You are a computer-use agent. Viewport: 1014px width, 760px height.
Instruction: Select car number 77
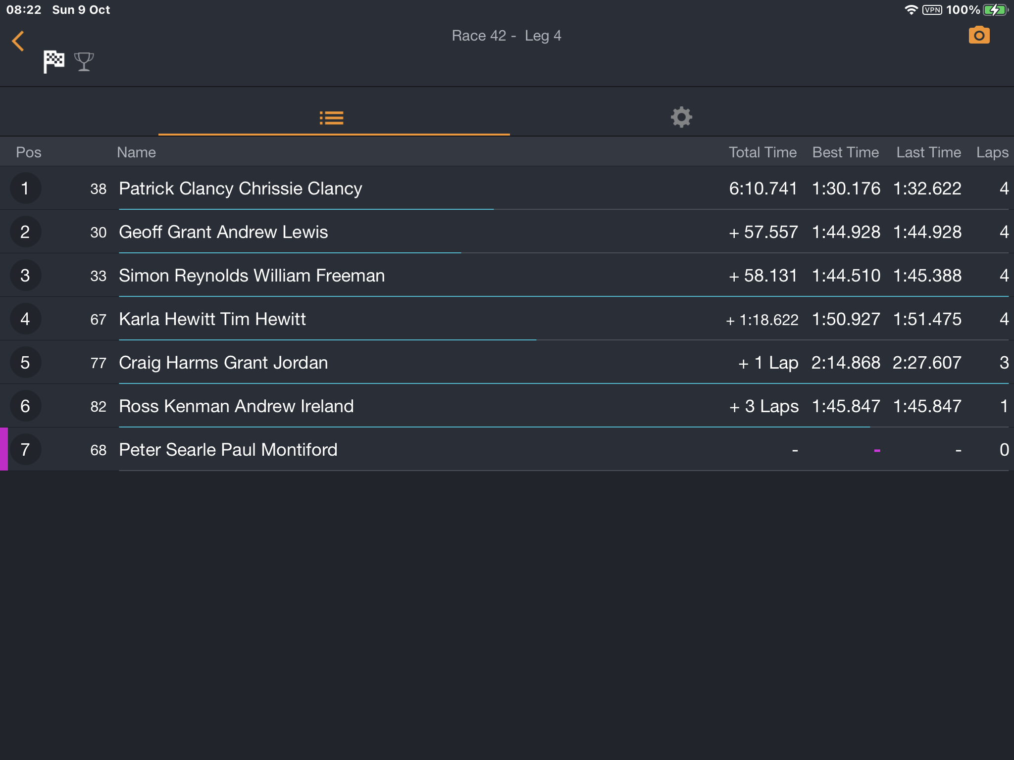tap(99, 363)
